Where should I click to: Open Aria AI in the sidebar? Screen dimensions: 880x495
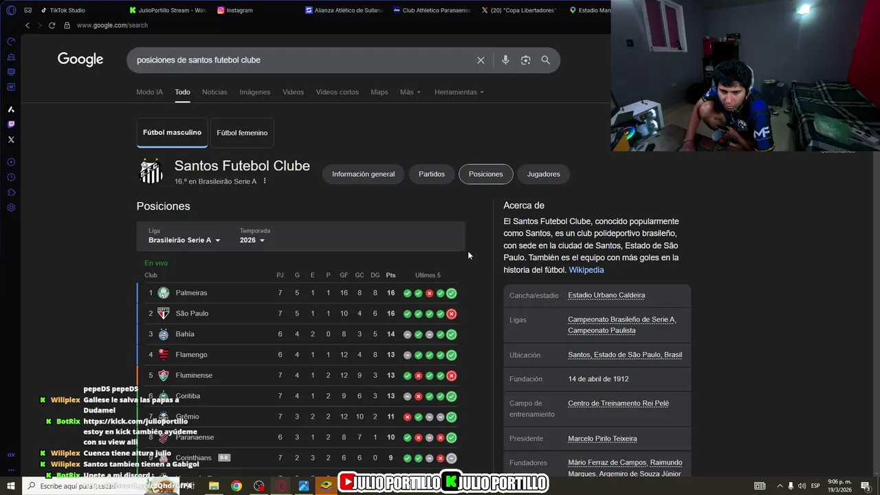pos(11,109)
